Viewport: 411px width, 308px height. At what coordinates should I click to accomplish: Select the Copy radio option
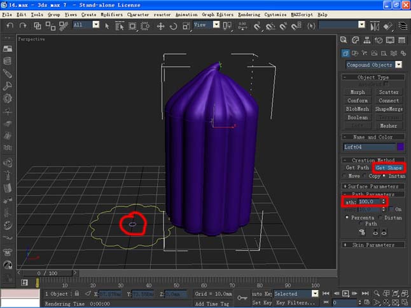[365, 175]
